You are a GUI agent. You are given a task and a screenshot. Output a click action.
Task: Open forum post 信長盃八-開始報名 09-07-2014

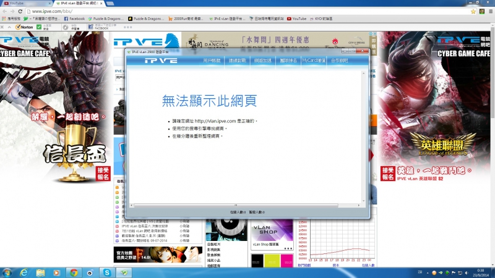point(144,240)
